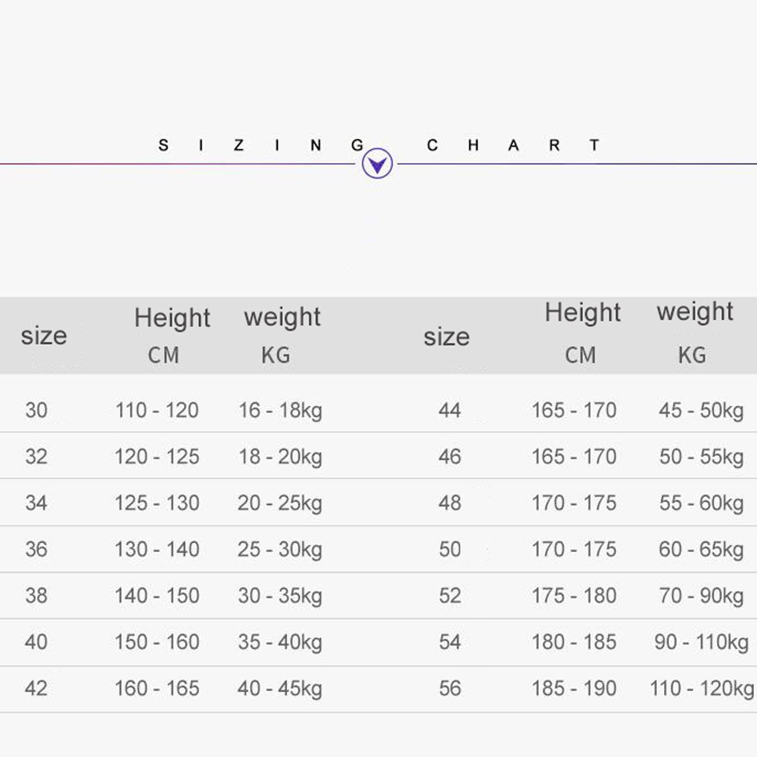Click the 175 - 180 height cell
This screenshot has width=757, height=757.
tap(574, 596)
